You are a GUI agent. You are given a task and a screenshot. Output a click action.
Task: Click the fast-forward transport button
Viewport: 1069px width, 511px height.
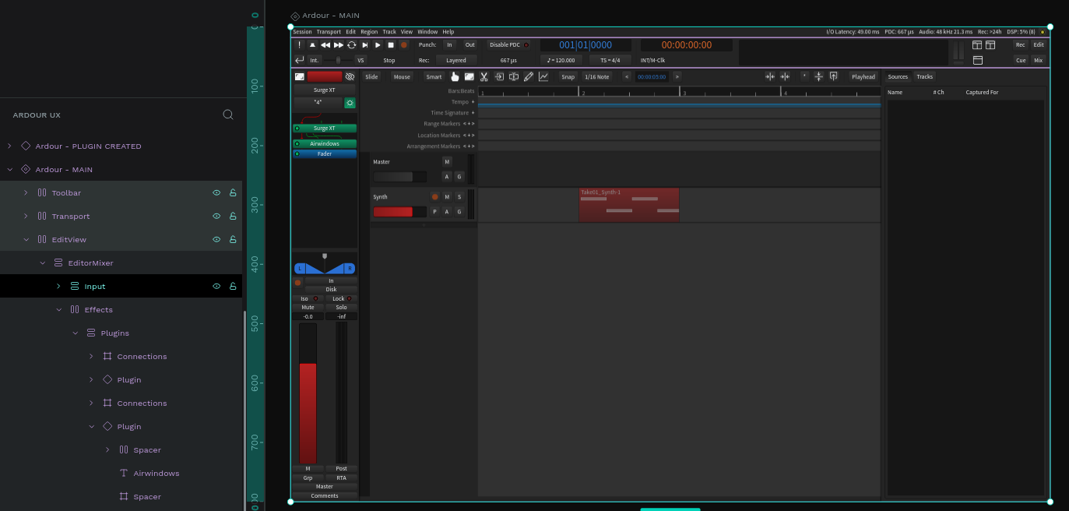tap(339, 45)
